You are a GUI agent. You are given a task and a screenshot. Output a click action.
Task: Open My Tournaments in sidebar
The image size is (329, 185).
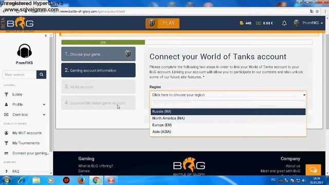pos(26,143)
